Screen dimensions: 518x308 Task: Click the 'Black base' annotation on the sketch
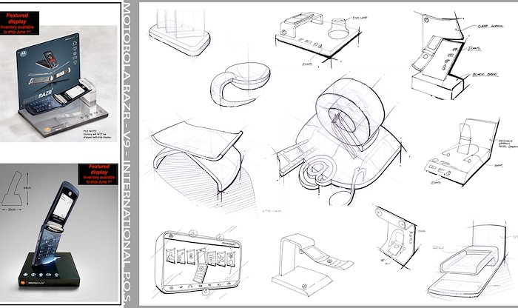(485, 75)
